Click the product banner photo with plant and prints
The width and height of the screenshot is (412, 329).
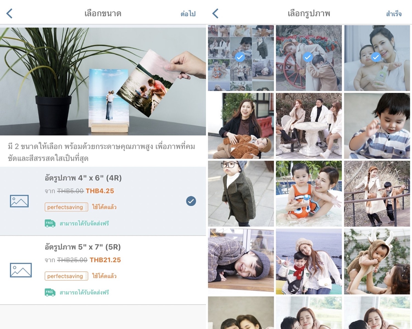click(x=103, y=81)
